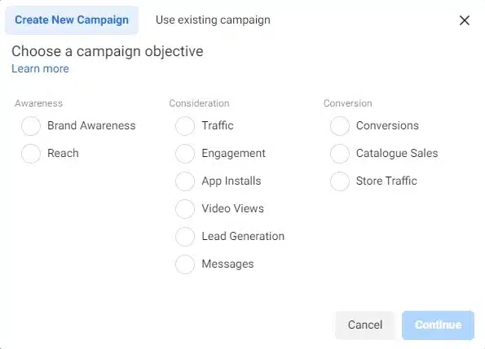The image size is (485, 349).
Task: Pick the Engagement radio button
Action: [x=185, y=154]
